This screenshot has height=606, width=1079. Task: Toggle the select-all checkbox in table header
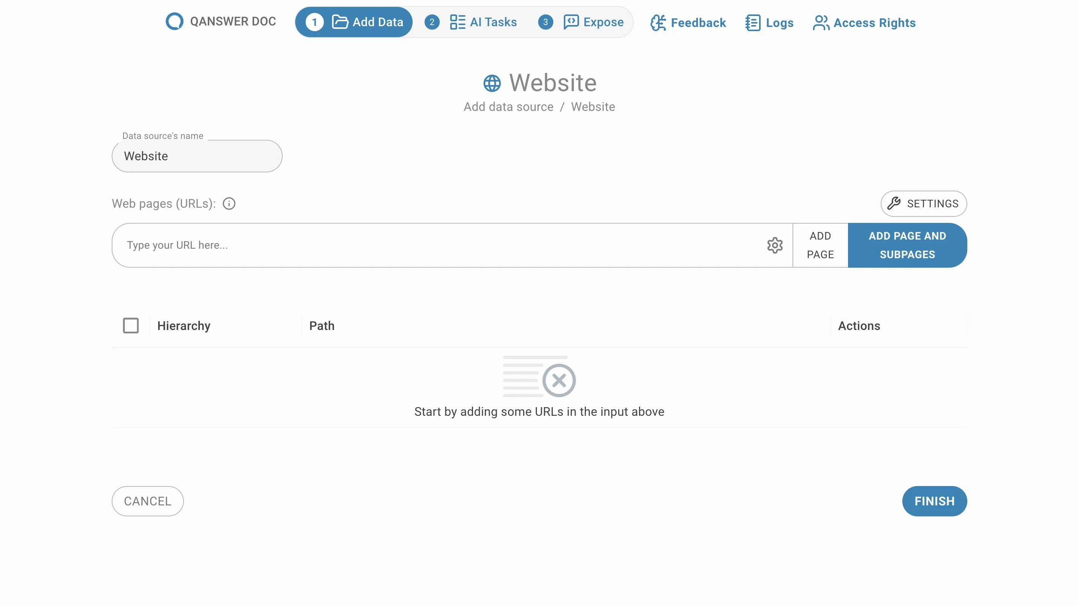coord(131,326)
